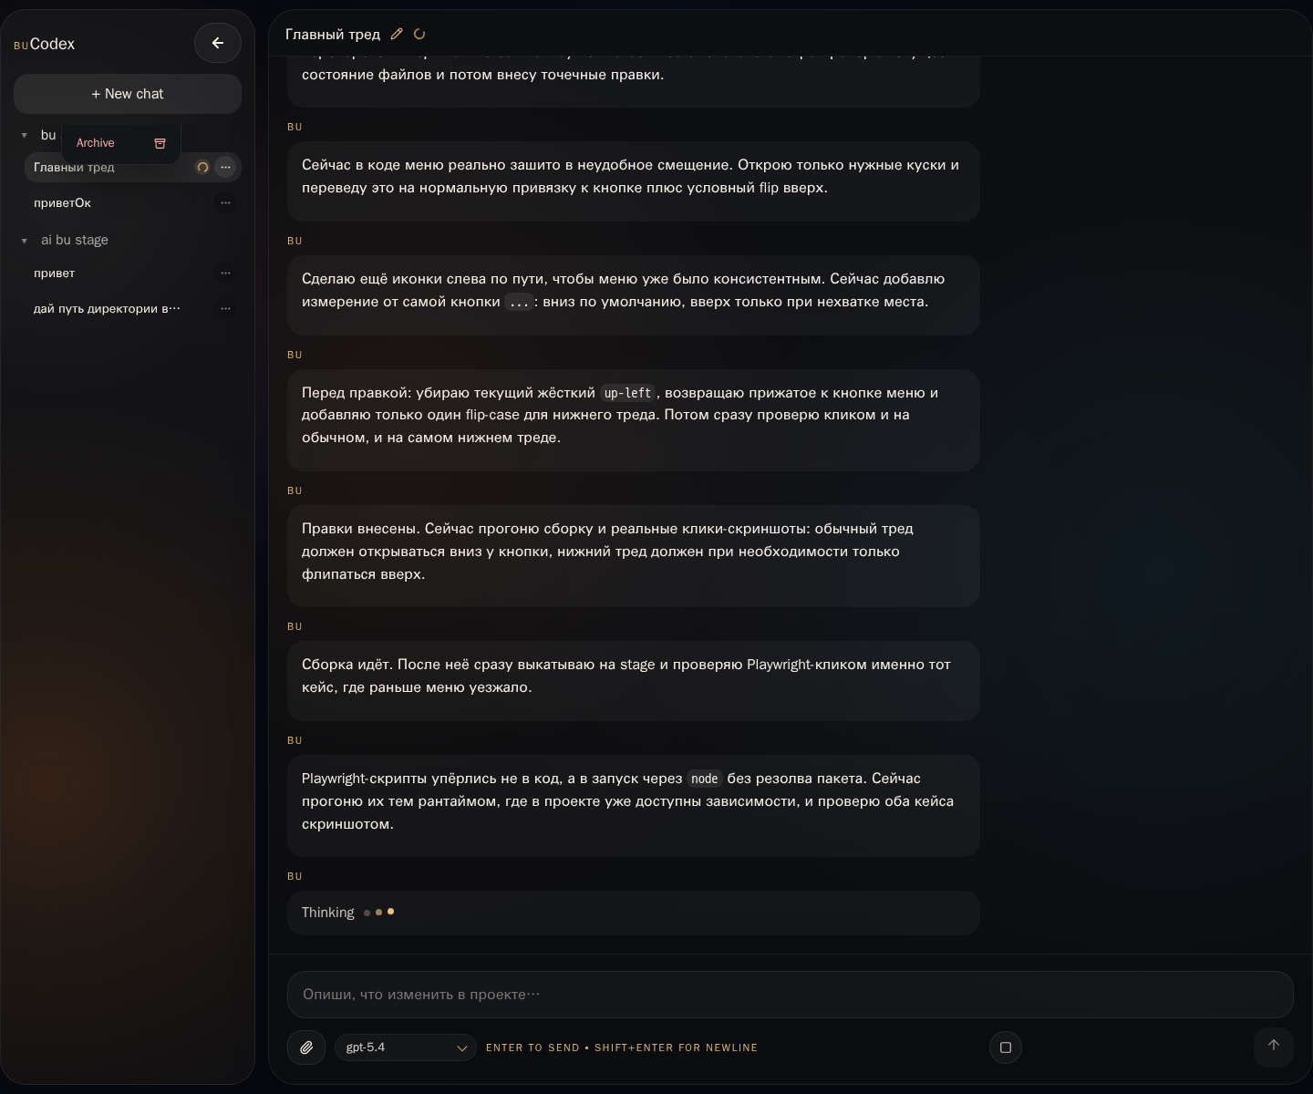The height and width of the screenshot is (1094, 1313).
Task: Rename thread using the pencil icon
Action: point(397,34)
